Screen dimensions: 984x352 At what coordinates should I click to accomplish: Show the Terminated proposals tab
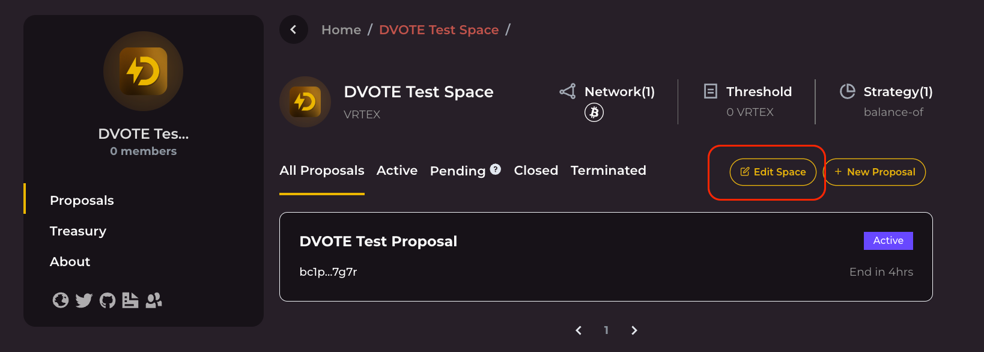(609, 171)
